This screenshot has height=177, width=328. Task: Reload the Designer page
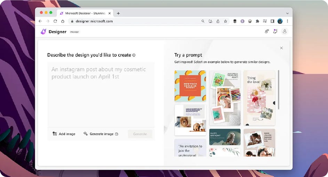(55, 21)
